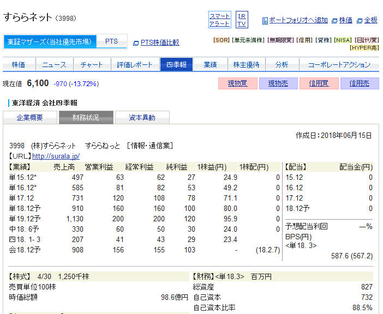
Task: Open the 株価 tab
Action: pos(19,65)
